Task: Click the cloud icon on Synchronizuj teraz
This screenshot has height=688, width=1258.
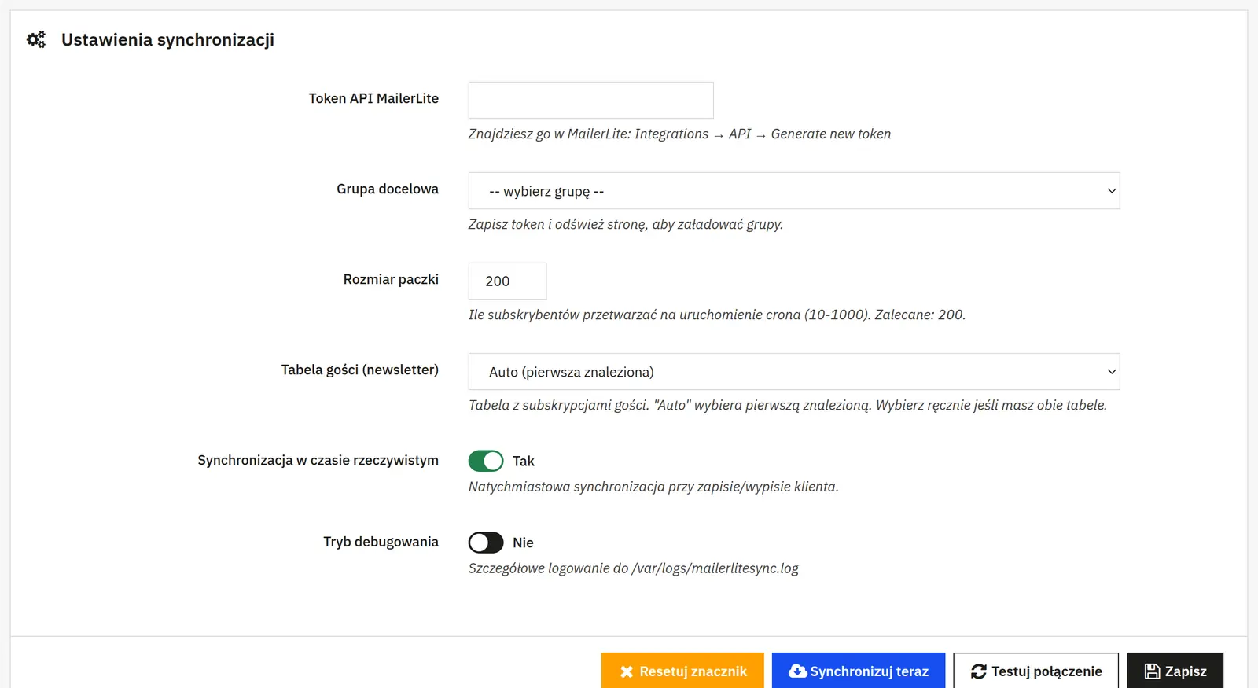Action: pos(797,671)
